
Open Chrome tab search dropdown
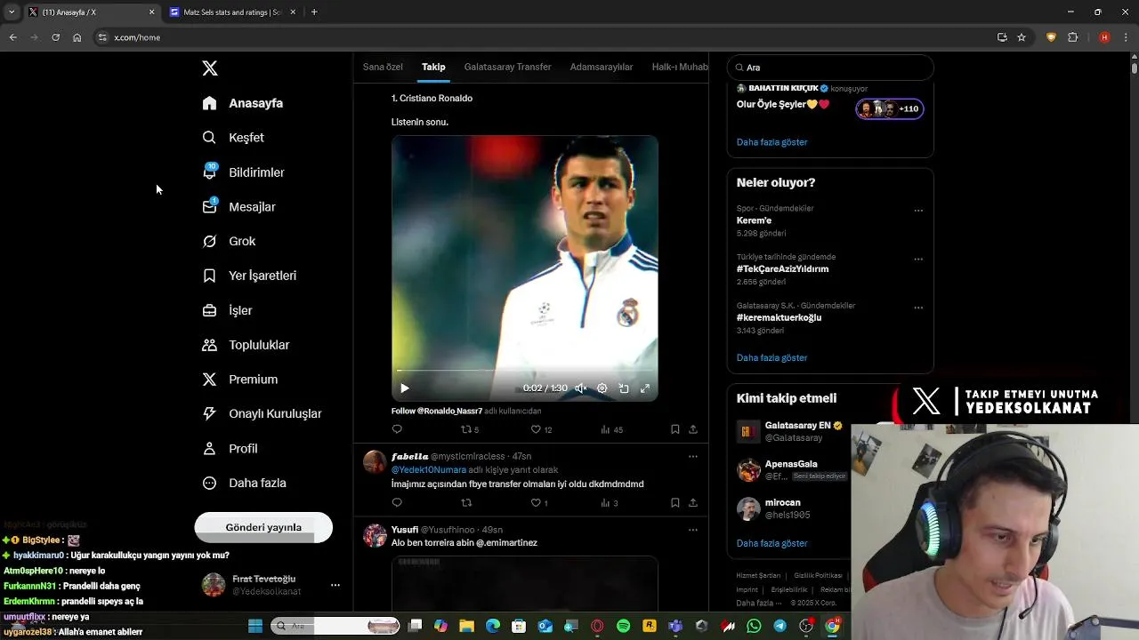[11, 12]
